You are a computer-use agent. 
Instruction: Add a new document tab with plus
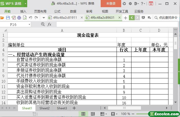click(126, 18)
